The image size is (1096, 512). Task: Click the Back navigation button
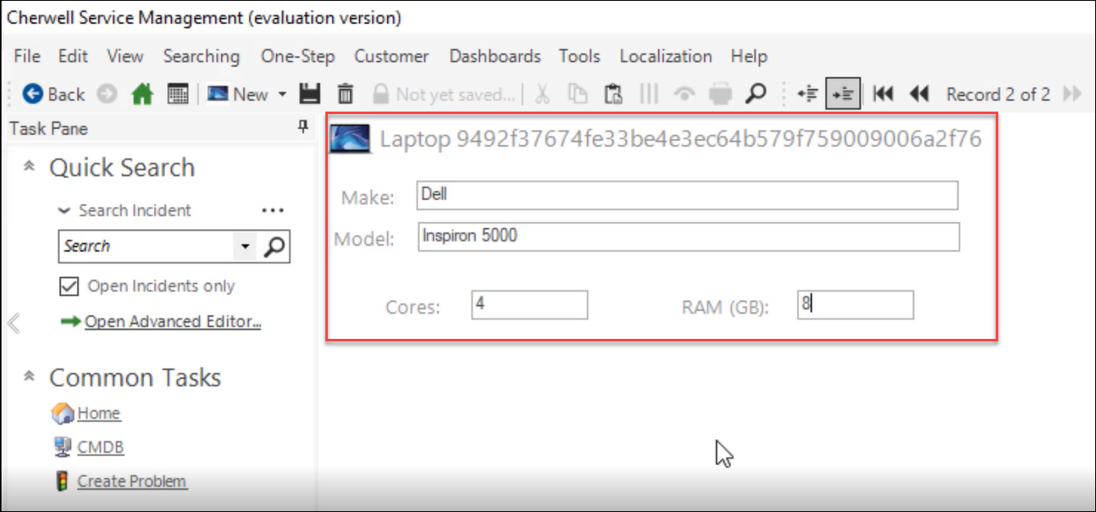click(53, 94)
